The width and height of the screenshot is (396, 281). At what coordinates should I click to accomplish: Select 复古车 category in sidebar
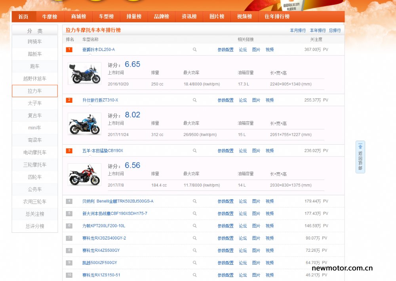point(35,115)
